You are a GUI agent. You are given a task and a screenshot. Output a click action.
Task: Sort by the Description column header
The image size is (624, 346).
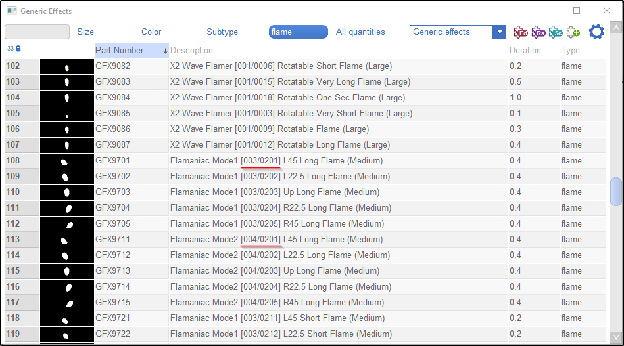point(192,51)
